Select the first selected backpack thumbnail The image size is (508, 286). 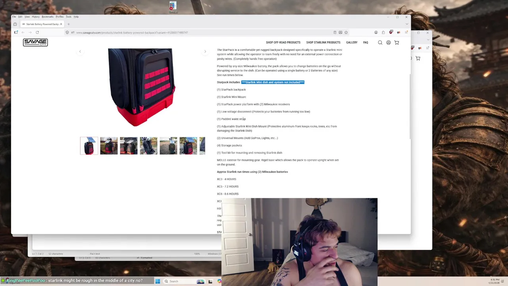pos(89,146)
